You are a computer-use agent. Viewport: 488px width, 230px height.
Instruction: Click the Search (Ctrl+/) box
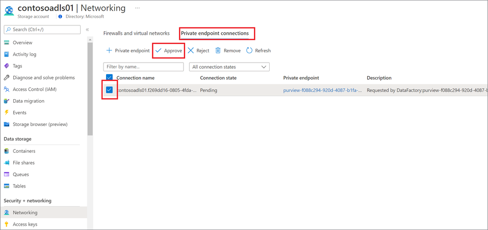tap(42, 30)
